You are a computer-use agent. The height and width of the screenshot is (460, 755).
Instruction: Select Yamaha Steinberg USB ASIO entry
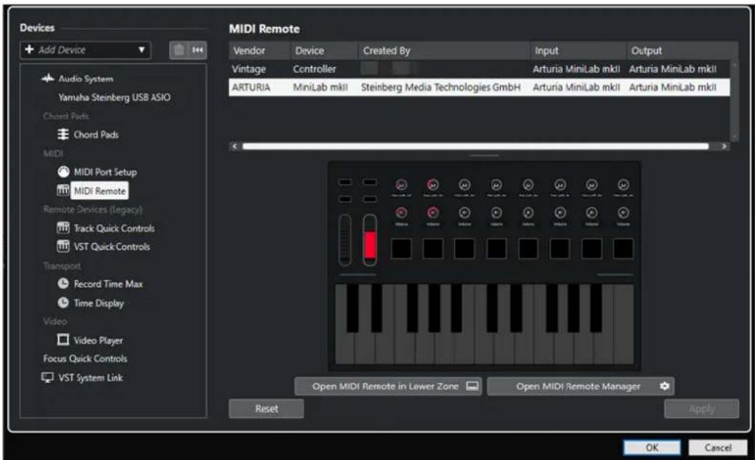[114, 97]
